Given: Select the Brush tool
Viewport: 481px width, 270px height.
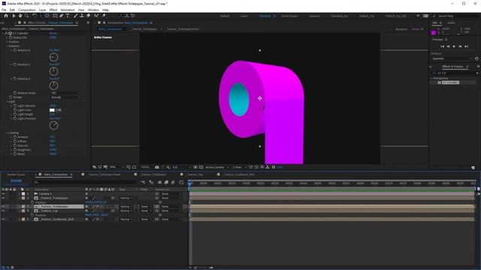Looking at the screenshot, I should point(75,16).
